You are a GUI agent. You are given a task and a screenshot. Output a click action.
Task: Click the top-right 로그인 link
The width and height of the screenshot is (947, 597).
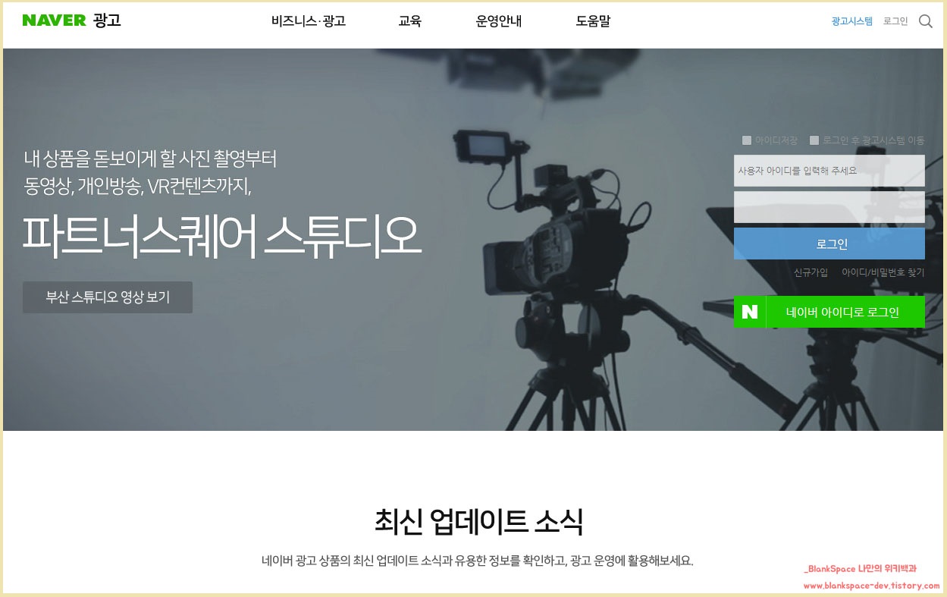(895, 21)
